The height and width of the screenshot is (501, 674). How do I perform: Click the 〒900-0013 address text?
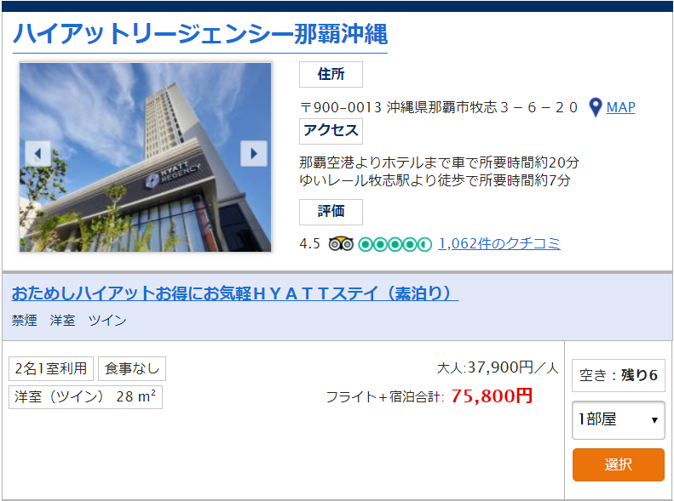(439, 107)
